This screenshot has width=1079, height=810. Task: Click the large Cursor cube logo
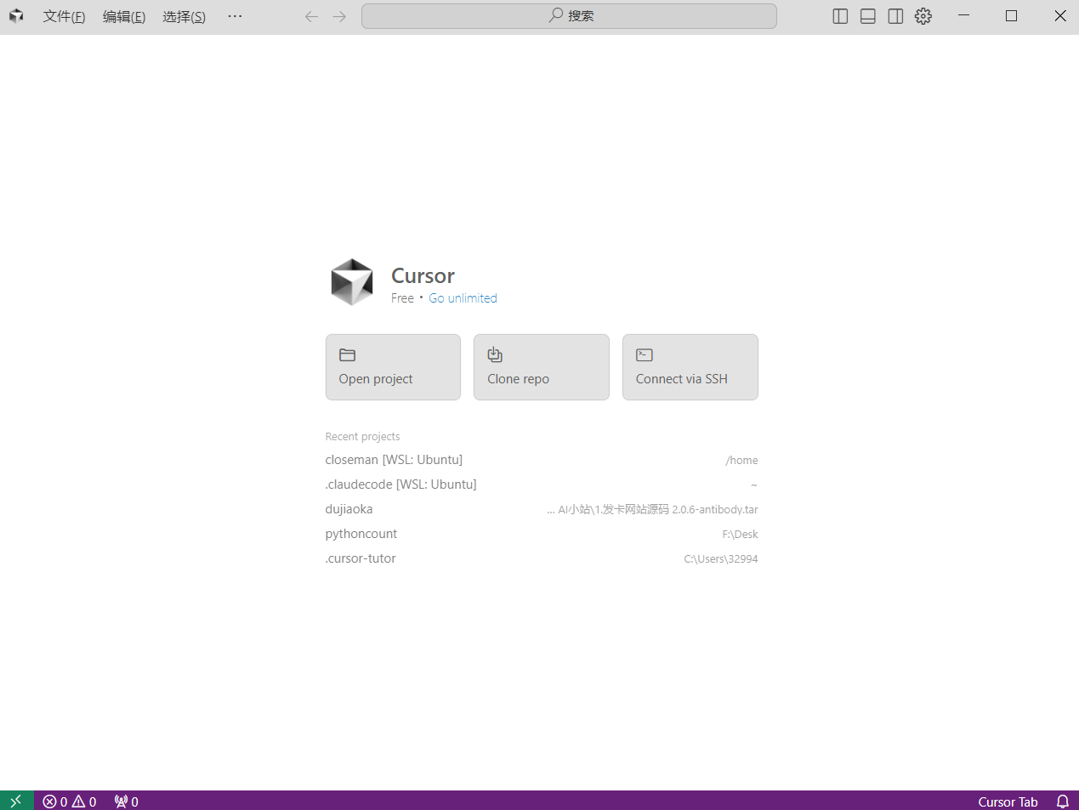pyautogui.click(x=352, y=282)
